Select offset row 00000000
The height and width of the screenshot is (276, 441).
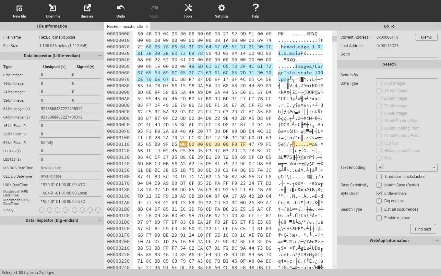pos(118,34)
